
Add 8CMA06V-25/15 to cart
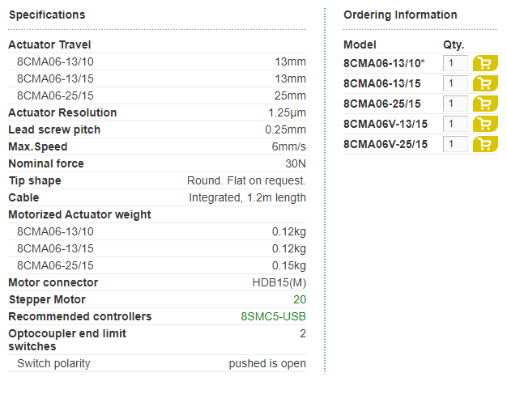click(x=485, y=144)
